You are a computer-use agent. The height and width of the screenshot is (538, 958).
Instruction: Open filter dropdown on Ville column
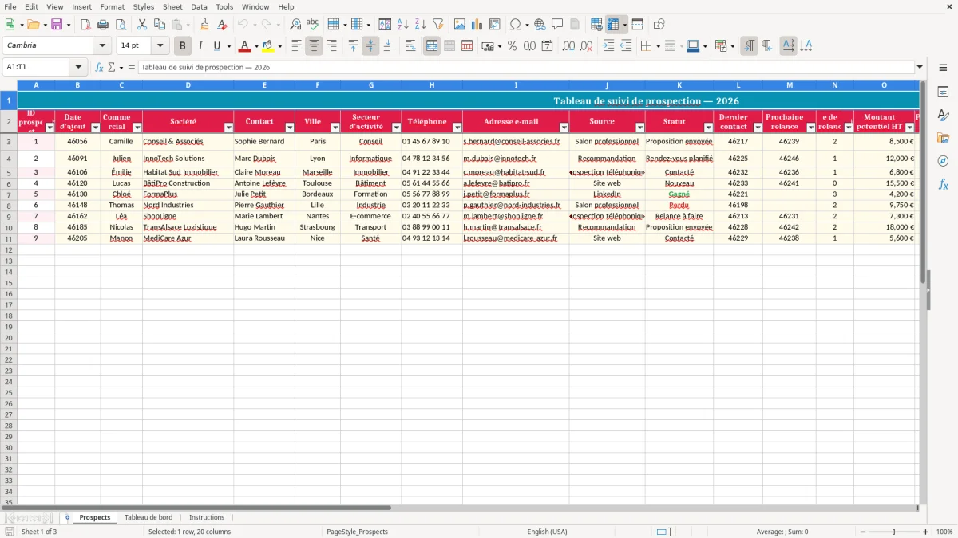335,128
